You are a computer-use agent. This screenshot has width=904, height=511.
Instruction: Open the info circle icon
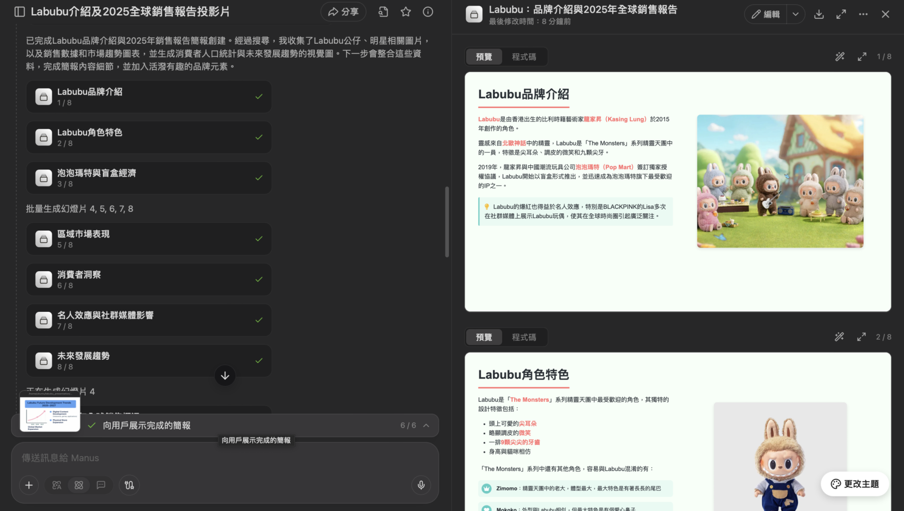[x=428, y=12]
